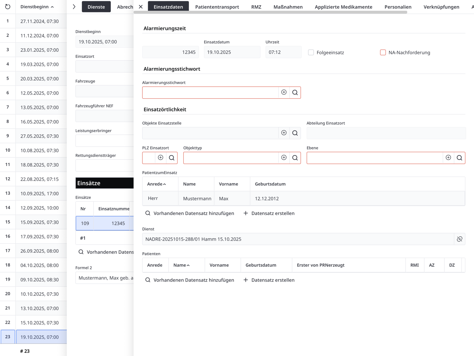This screenshot has height=356, width=474.
Task: Unlink the Dienst record icon
Action: click(459, 239)
